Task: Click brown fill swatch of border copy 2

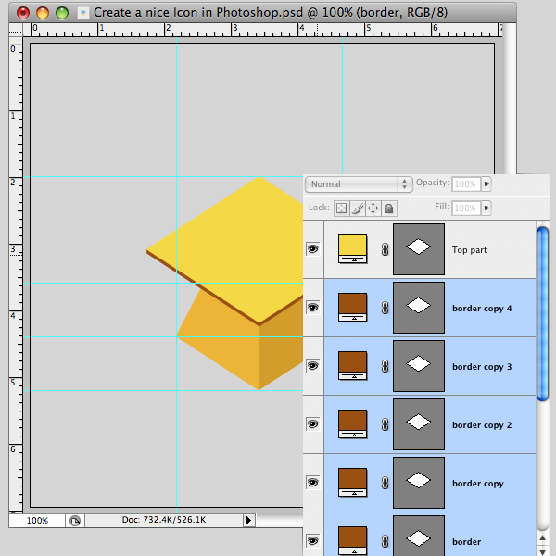Action: click(x=352, y=424)
